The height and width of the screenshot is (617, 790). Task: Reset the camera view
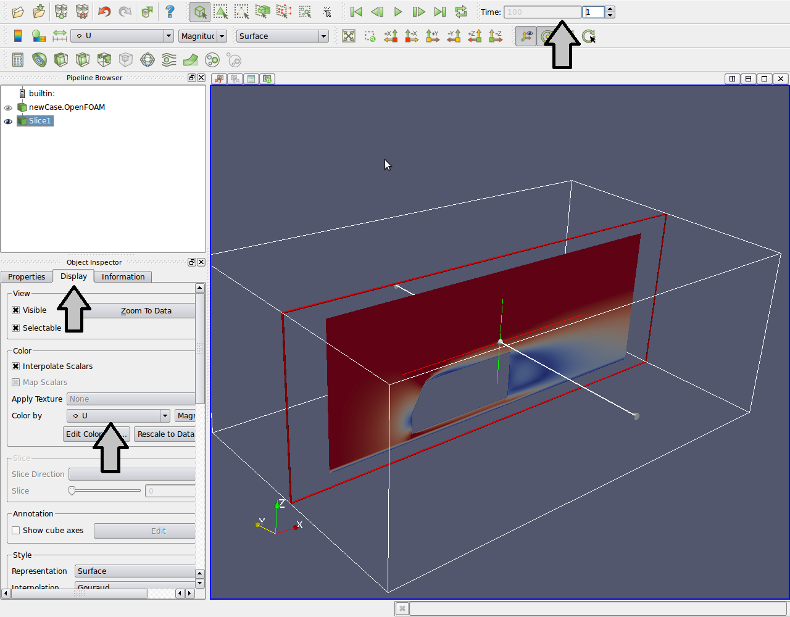coord(349,36)
